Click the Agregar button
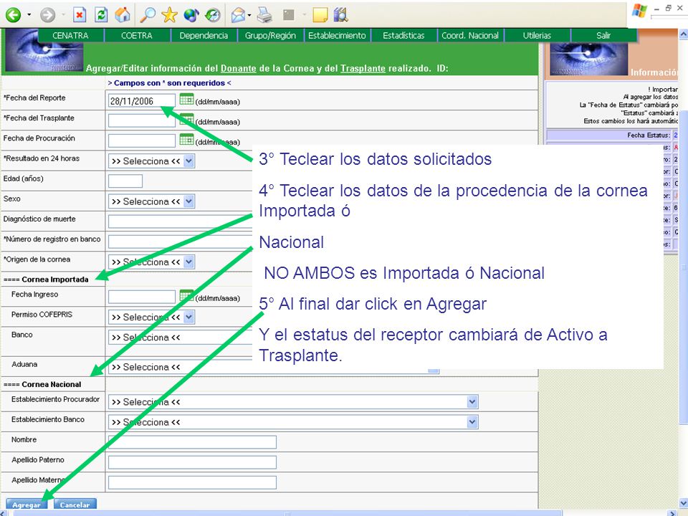This screenshot has width=688, height=516. click(27, 505)
